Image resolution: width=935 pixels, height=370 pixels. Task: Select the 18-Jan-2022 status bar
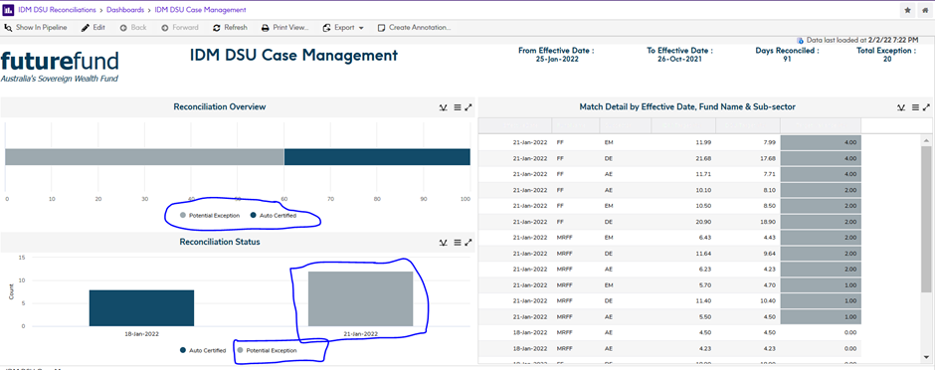[x=141, y=308]
